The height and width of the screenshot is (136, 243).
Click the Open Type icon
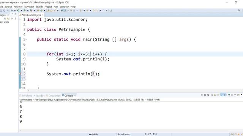[x=48, y=11]
